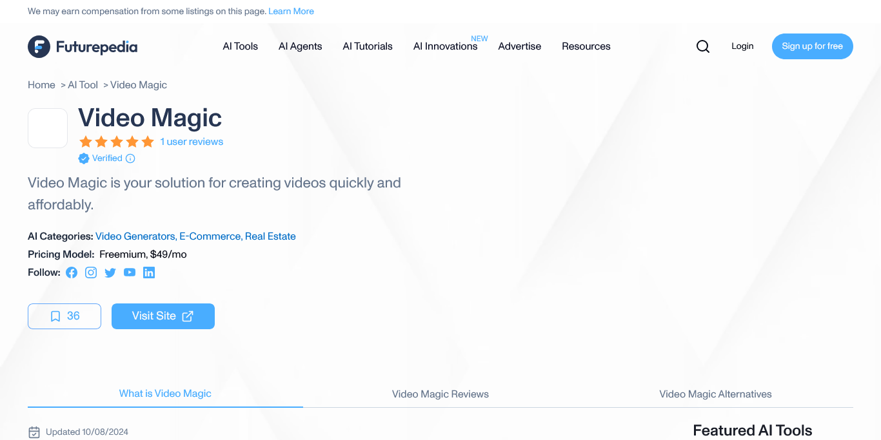This screenshot has width=881, height=440.
Task: Click the Verified info circle icon
Action: pyautogui.click(x=130, y=158)
